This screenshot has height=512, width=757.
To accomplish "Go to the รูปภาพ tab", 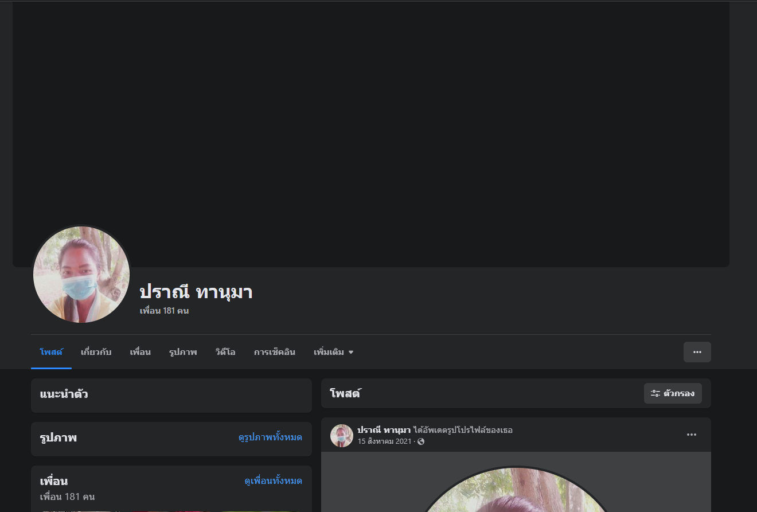I will point(183,352).
